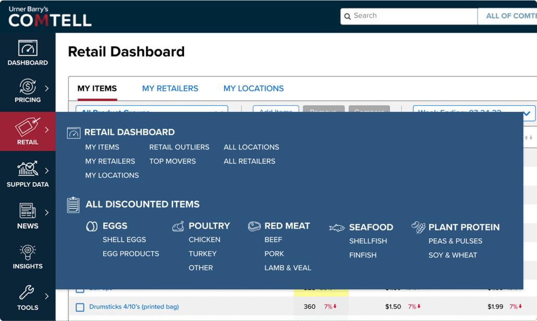Select Peas & Pulses under Plant Protein

click(x=455, y=241)
